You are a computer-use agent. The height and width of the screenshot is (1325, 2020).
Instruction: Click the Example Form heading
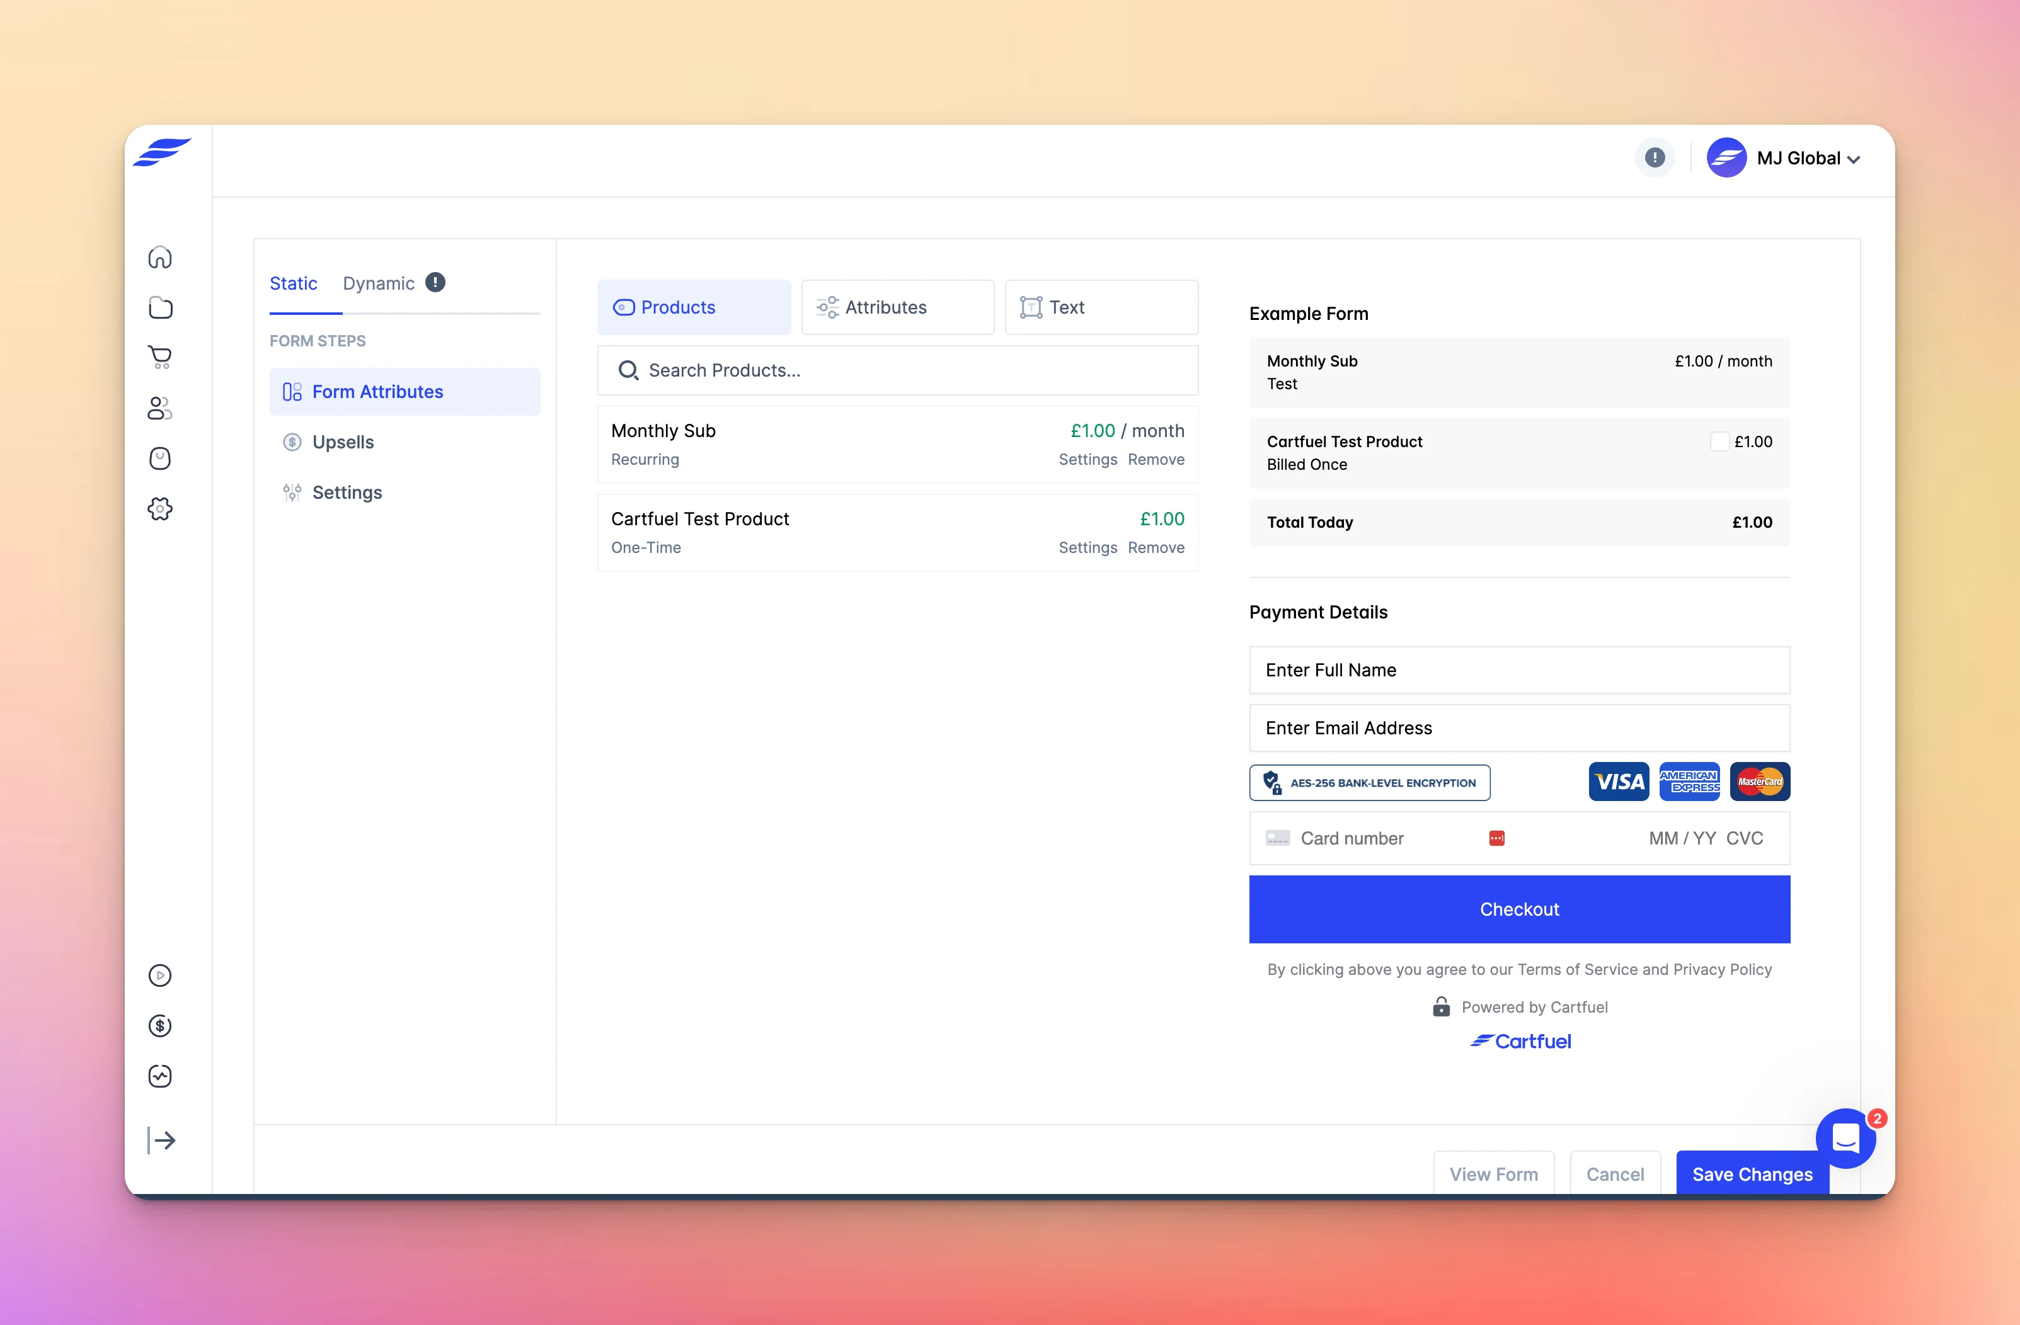pos(1309,314)
